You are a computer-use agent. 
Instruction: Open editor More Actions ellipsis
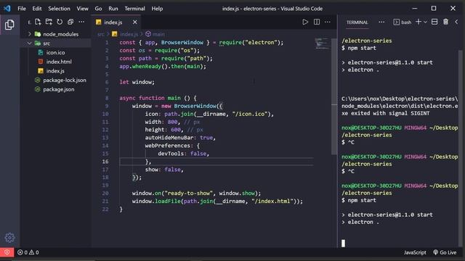click(x=328, y=22)
